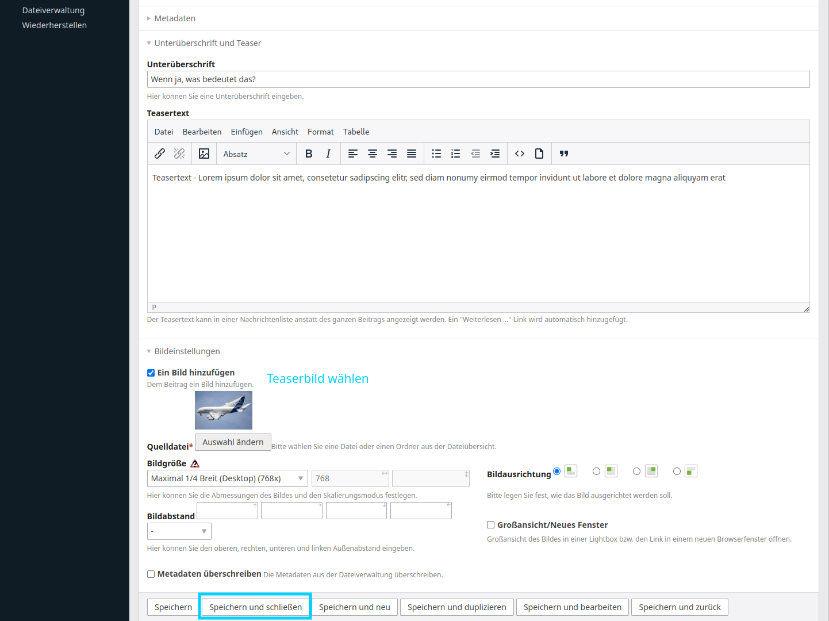Open the Absatz paragraph format dropdown
829x621 pixels.
coord(256,154)
